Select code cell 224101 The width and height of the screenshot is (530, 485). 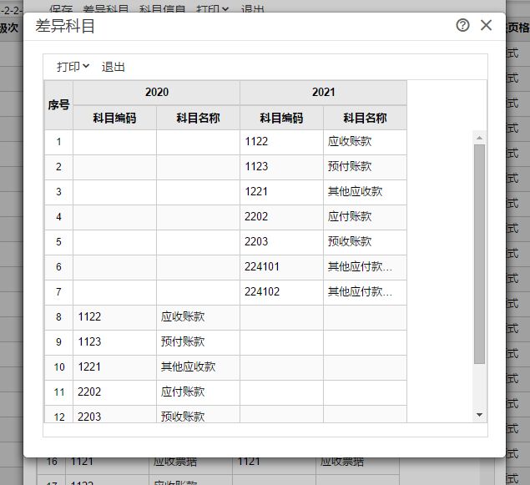tap(281, 267)
